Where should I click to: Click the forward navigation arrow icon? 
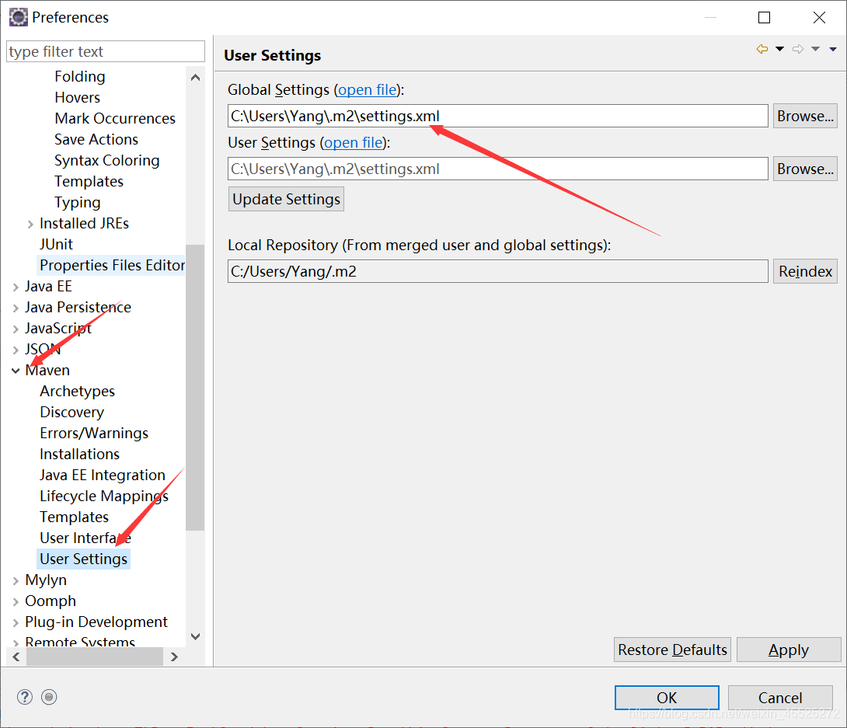798,50
